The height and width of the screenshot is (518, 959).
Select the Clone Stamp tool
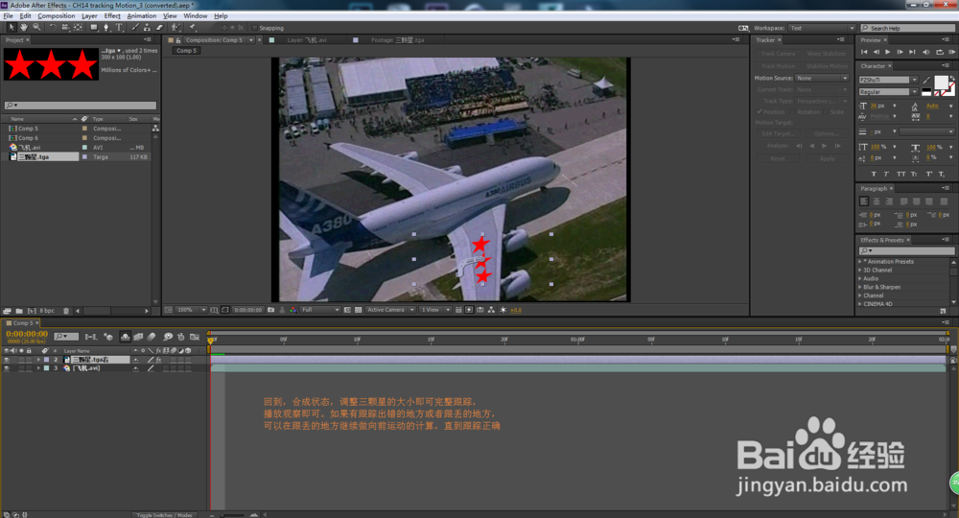tap(148, 28)
